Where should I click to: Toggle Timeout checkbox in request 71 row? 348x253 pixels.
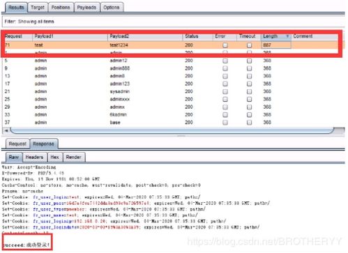click(x=249, y=45)
